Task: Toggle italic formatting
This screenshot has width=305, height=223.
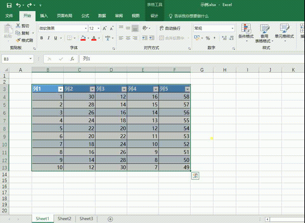Action: click(x=49, y=38)
